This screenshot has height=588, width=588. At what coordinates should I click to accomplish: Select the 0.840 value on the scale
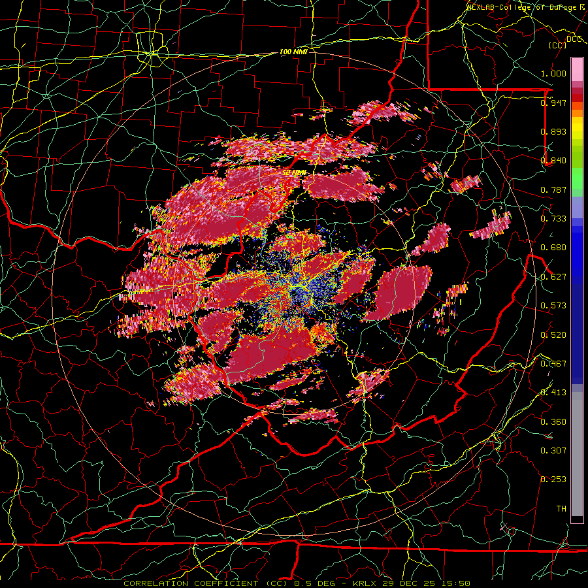(x=553, y=161)
